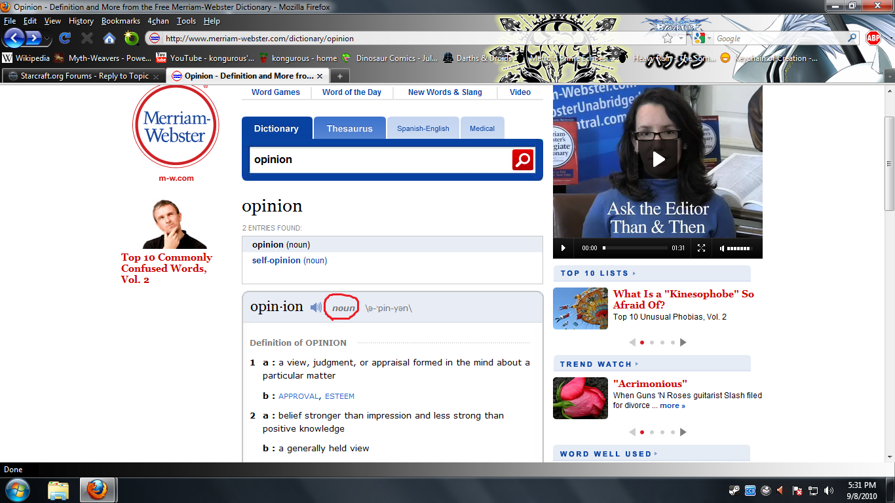This screenshot has width=895, height=503.
Task: Open the Windows Start menu
Action: [18, 490]
